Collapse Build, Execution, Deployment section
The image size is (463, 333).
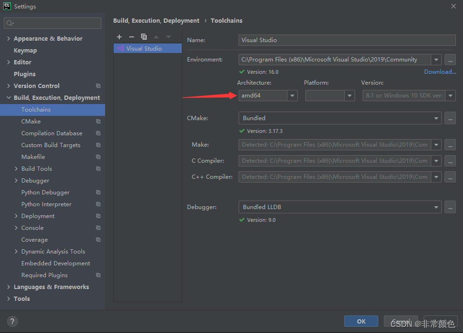click(9, 97)
